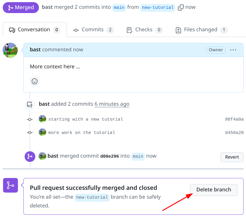Screen dimensions: 246x219
Task: Copy the new-tutorial branch name icon
Action: (181, 7)
